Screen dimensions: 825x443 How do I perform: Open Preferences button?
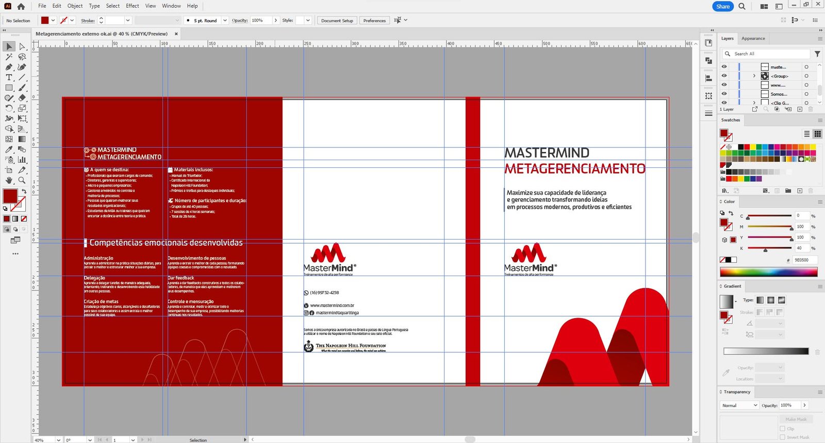pyautogui.click(x=374, y=21)
